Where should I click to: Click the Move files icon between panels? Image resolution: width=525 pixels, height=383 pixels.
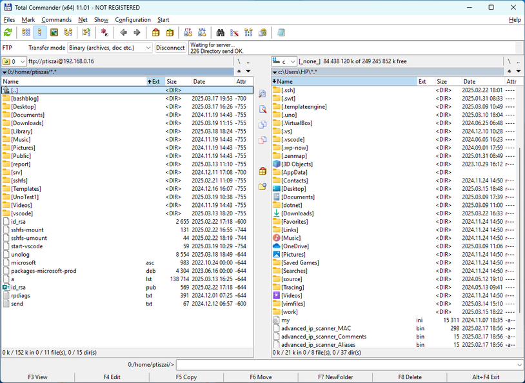262,140
